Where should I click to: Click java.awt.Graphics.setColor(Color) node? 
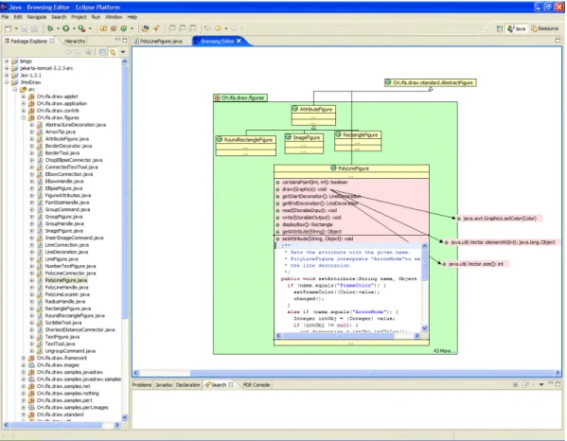[500, 219]
